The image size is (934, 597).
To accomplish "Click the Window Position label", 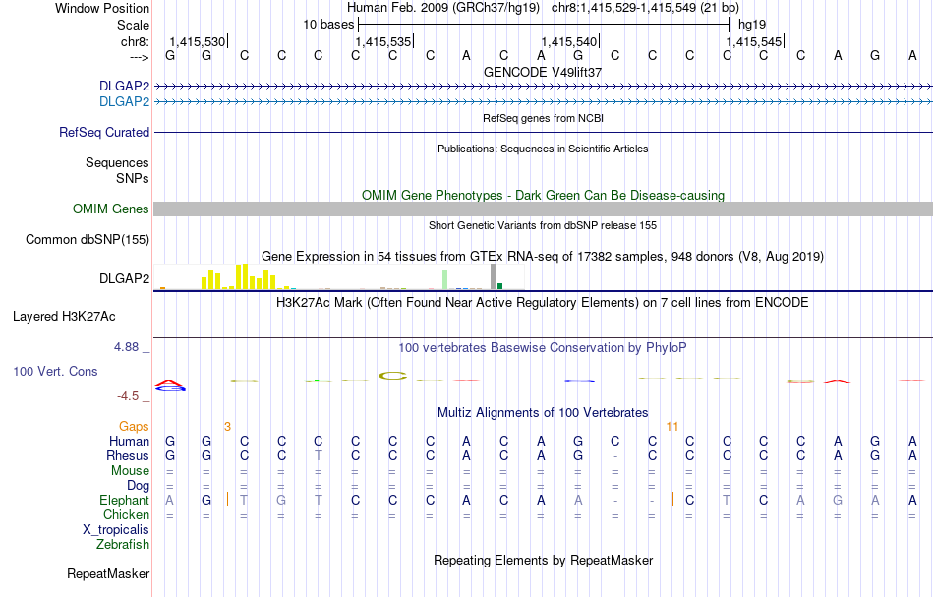I will tap(102, 8).
